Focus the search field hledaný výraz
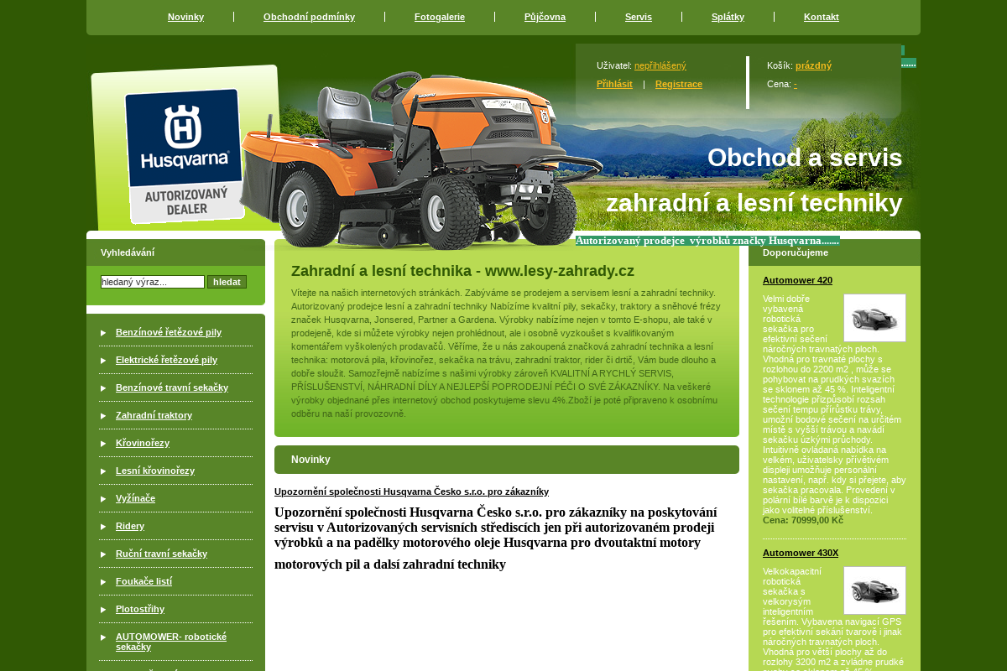1007x671 pixels. [153, 282]
